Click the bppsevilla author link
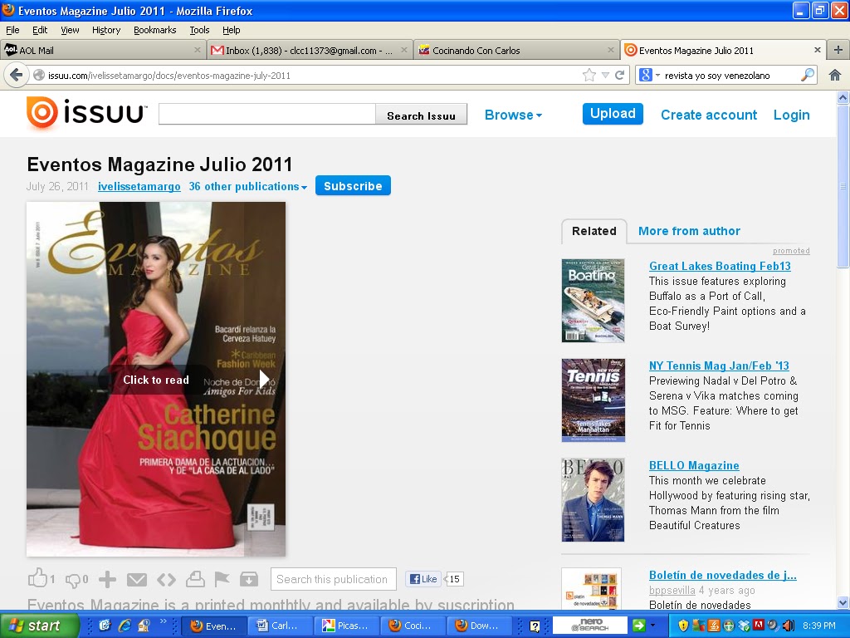The height and width of the screenshot is (638, 850). click(x=672, y=591)
